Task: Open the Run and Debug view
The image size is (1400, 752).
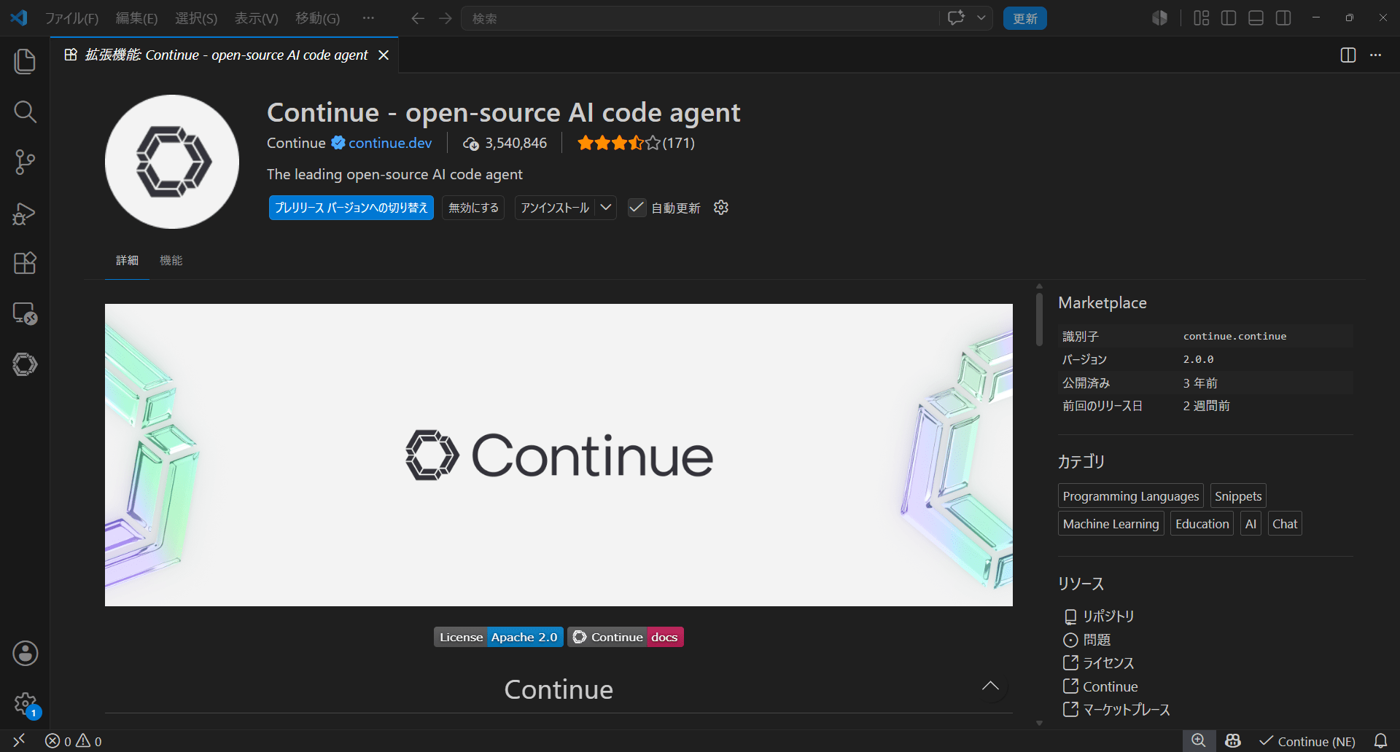Action: click(x=25, y=213)
